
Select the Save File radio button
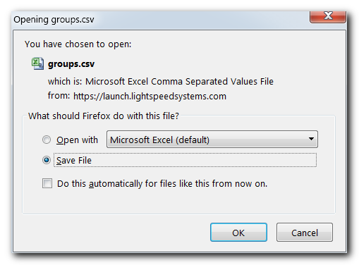47,160
